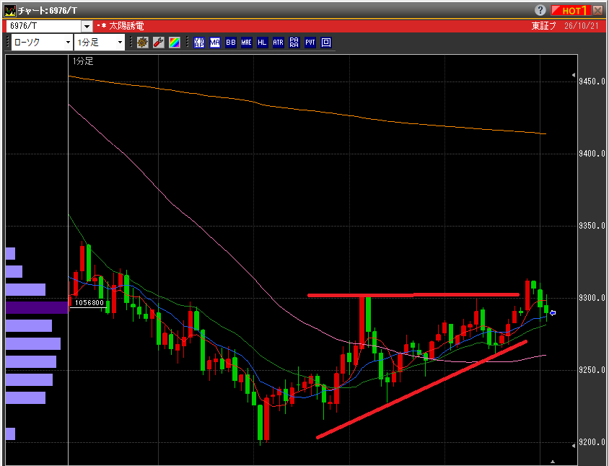Click the upper price axis scroll arrow

[x=574, y=75]
